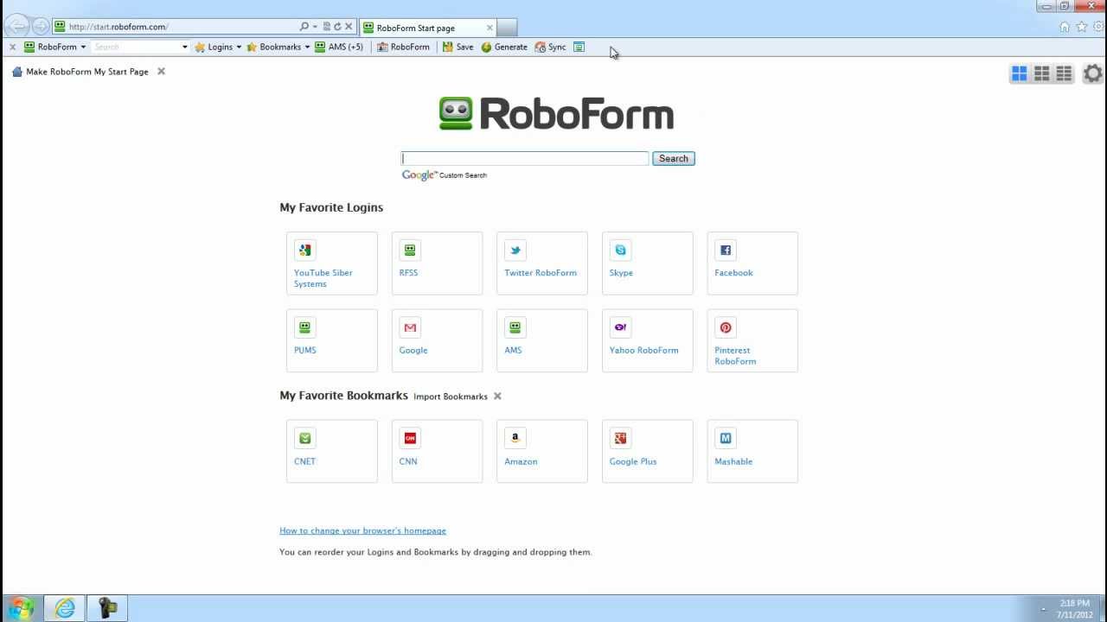Open the Pinterest RoboForm login

click(x=752, y=340)
